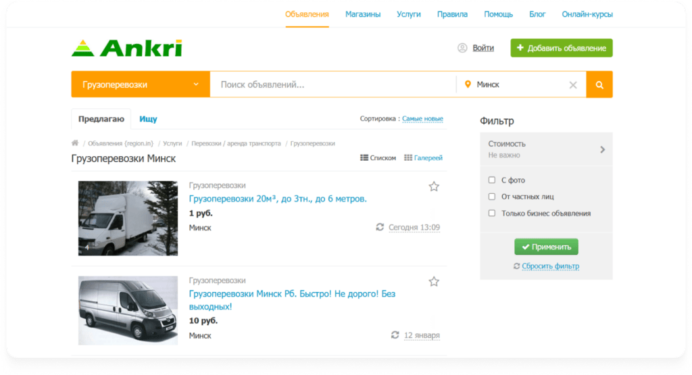The image size is (692, 375).
Task: Favorite the Минск Рб listing with star
Action: pyautogui.click(x=434, y=282)
